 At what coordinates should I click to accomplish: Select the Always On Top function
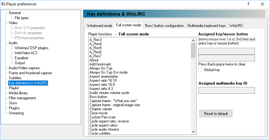[x=101, y=68]
